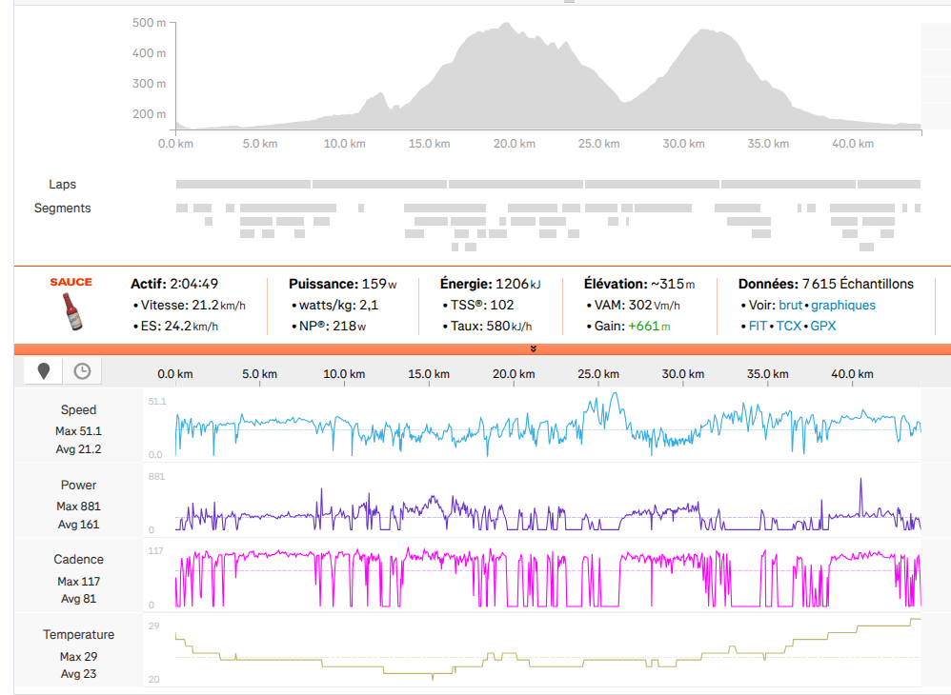Click the Temperature stream label

(78, 634)
